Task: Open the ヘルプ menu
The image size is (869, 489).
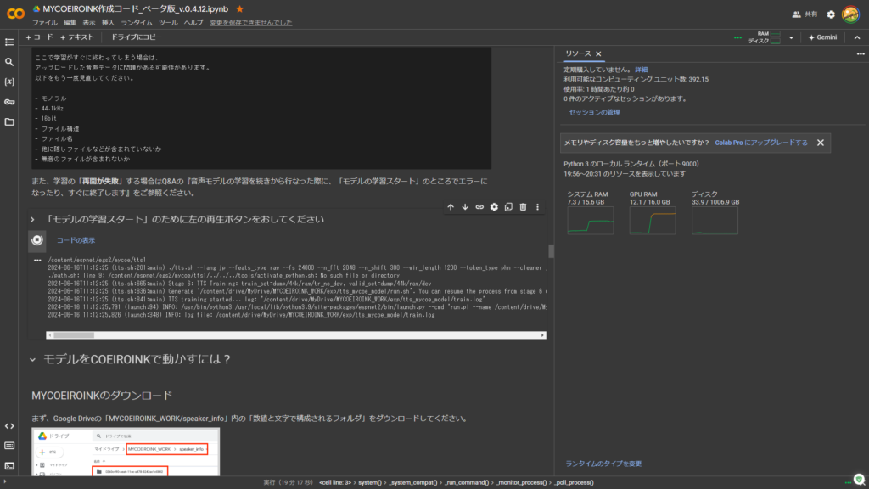Action: tap(193, 23)
